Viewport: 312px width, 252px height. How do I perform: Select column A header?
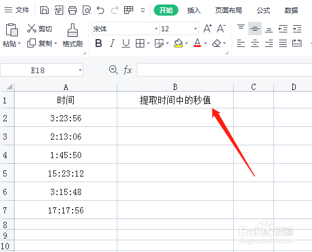(66, 87)
